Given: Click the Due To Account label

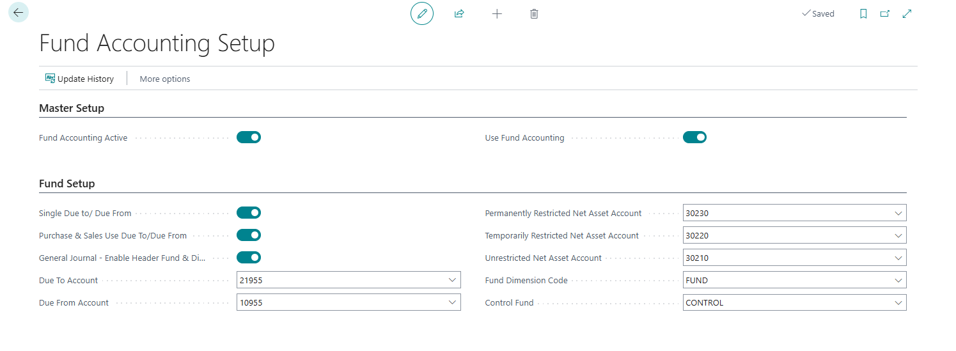Looking at the screenshot, I should [x=68, y=280].
